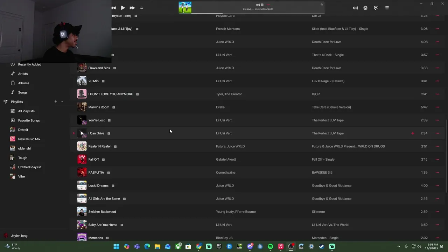Open the Windows Start menu
The image size is (448, 252).
tap(116, 246)
